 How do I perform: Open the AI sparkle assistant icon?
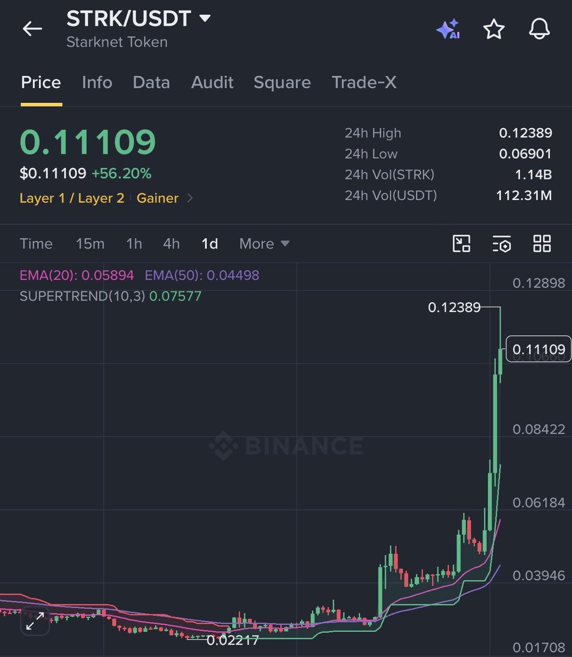coord(447,29)
